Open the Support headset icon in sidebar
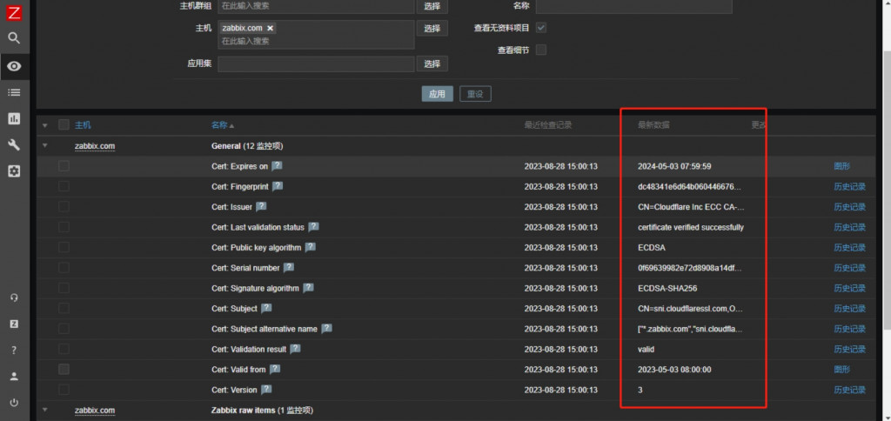 pyautogui.click(x=14, y=297)
